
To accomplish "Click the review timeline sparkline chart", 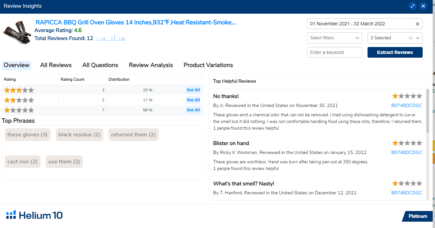I will (111, 38).
